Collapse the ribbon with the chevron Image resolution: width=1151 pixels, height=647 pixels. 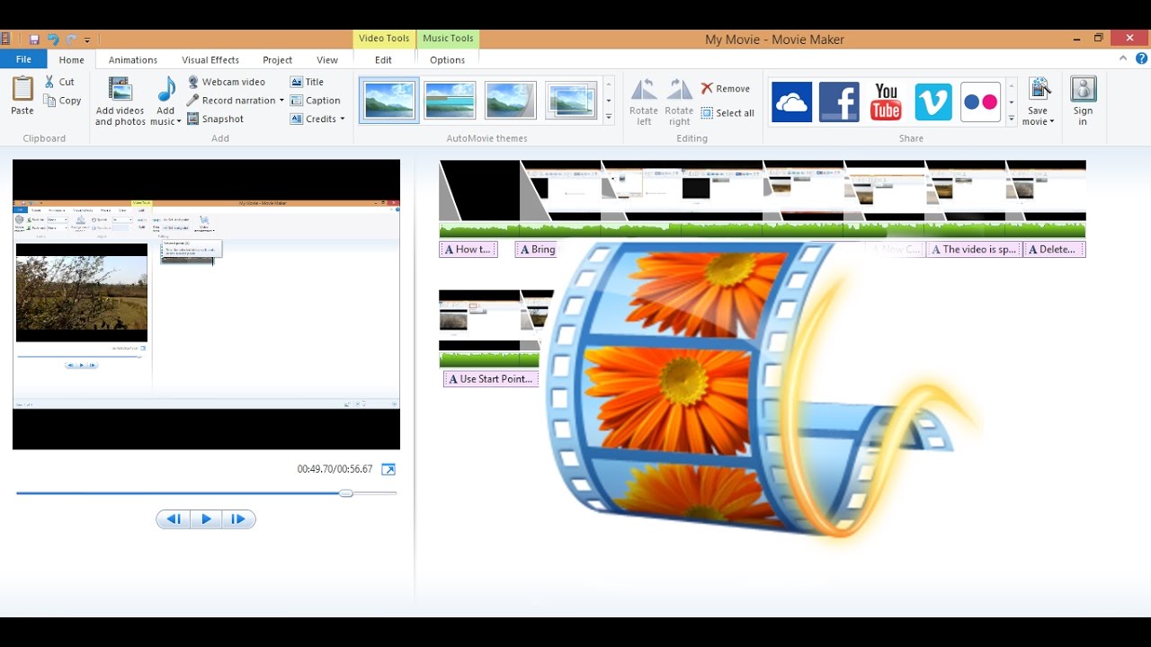[x=1123, y=59]
